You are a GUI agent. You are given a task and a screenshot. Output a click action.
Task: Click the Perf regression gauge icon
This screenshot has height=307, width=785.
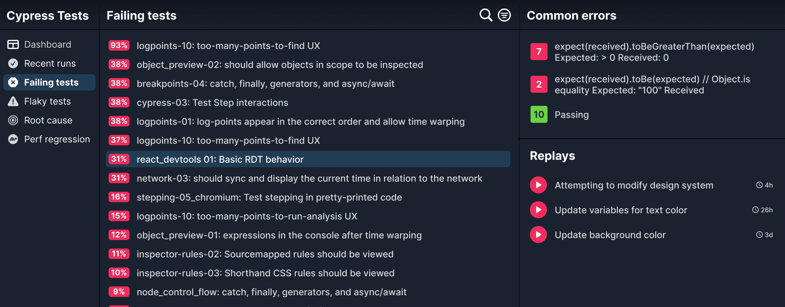[13, 139]
